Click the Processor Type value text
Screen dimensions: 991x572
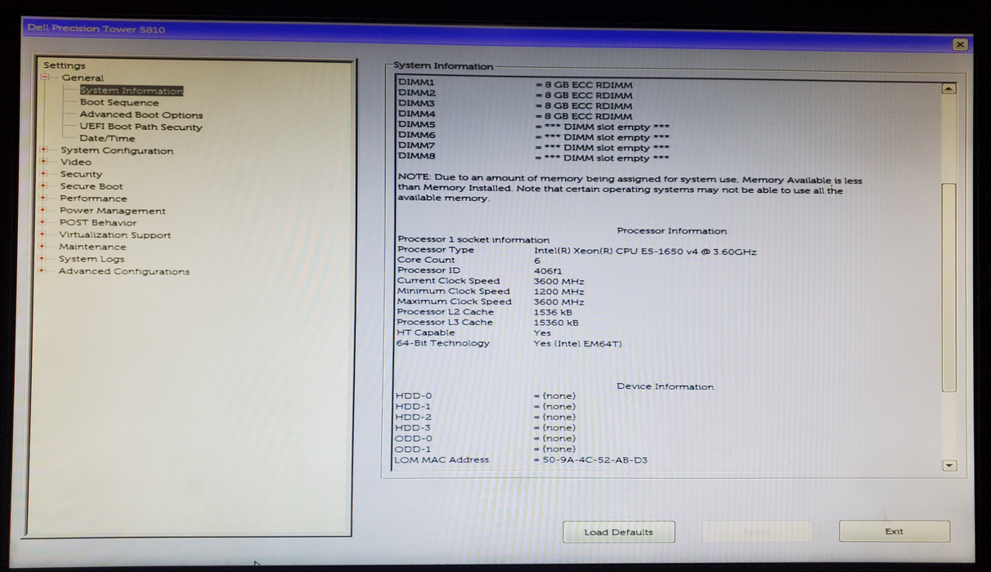coord(645,252)
